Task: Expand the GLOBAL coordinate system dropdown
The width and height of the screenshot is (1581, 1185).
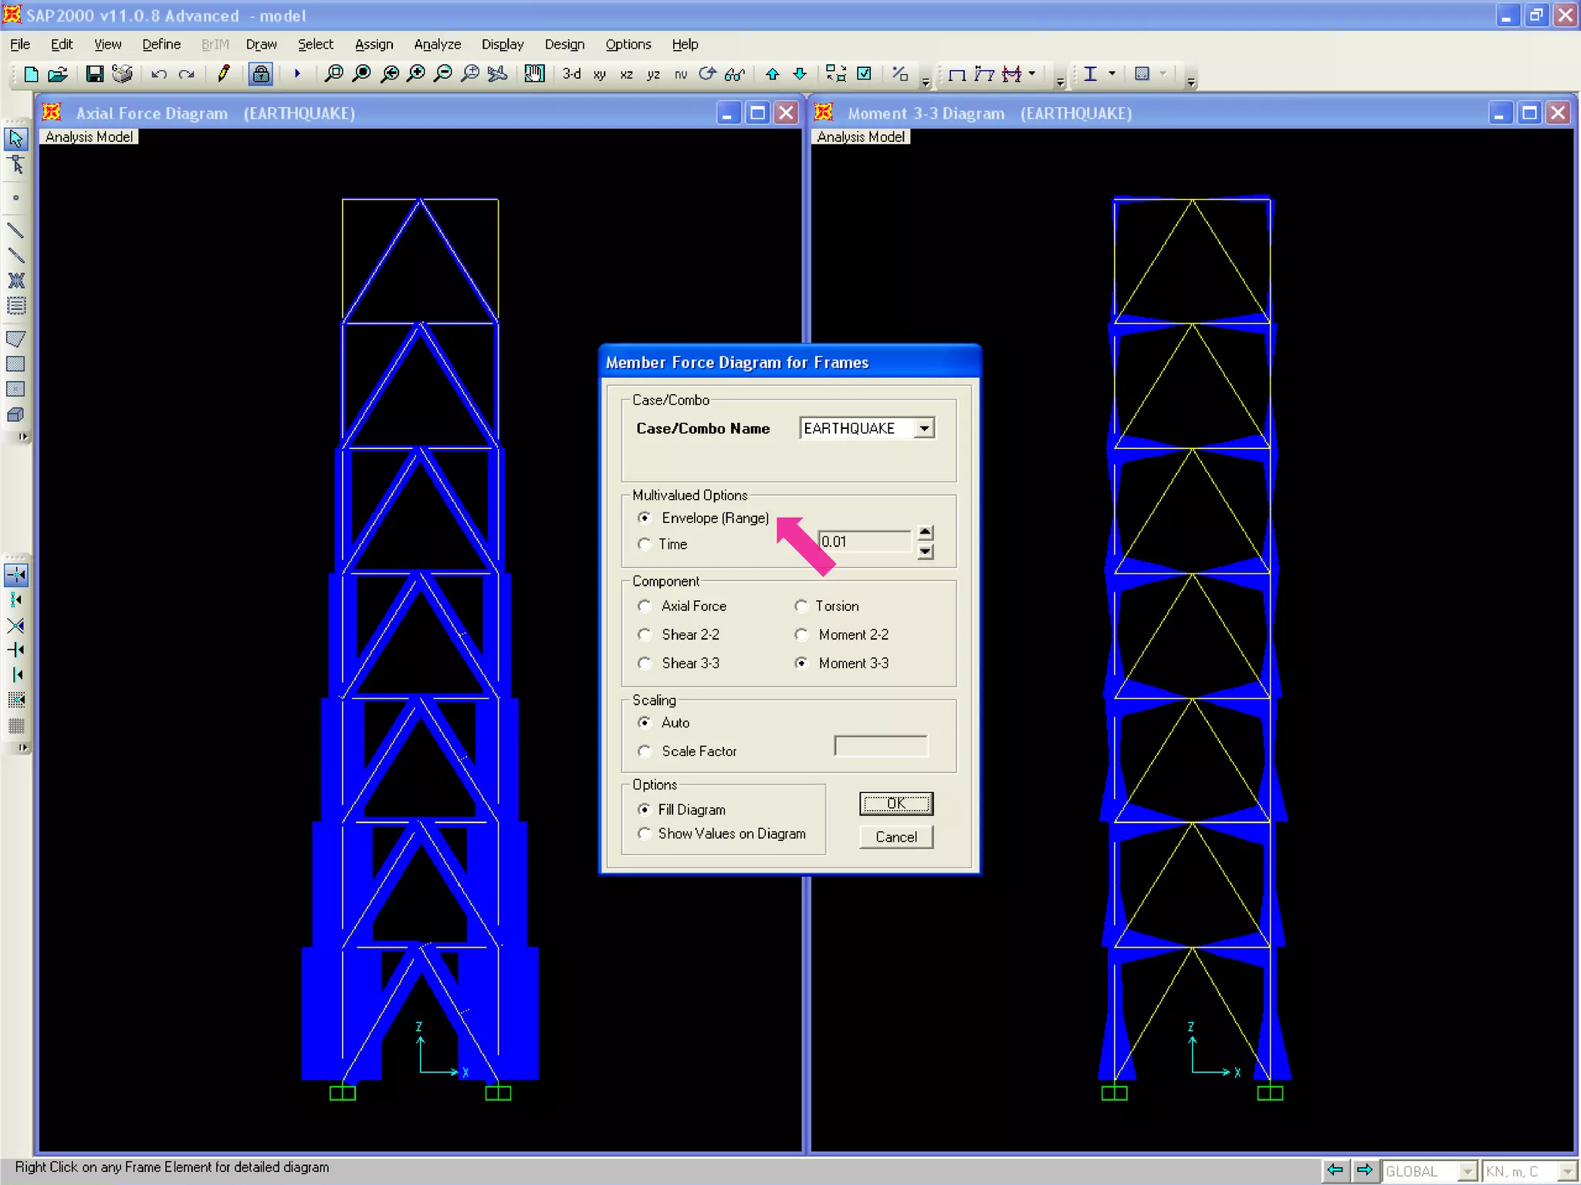Action: pyautogui.click(x=1468, y=1171)
